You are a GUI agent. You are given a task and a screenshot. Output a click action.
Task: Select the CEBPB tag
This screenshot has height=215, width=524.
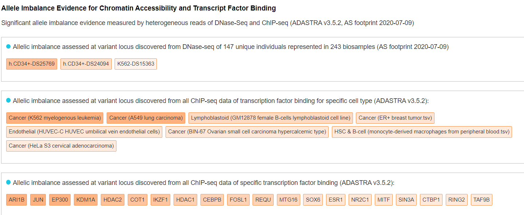pos(212,200)
